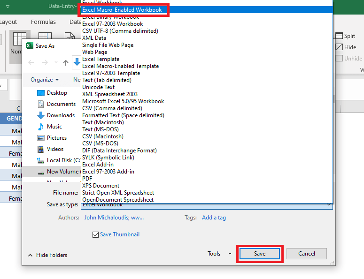Select Web Page file type
The image size is (364, 279).
click(x=207, y=52)
